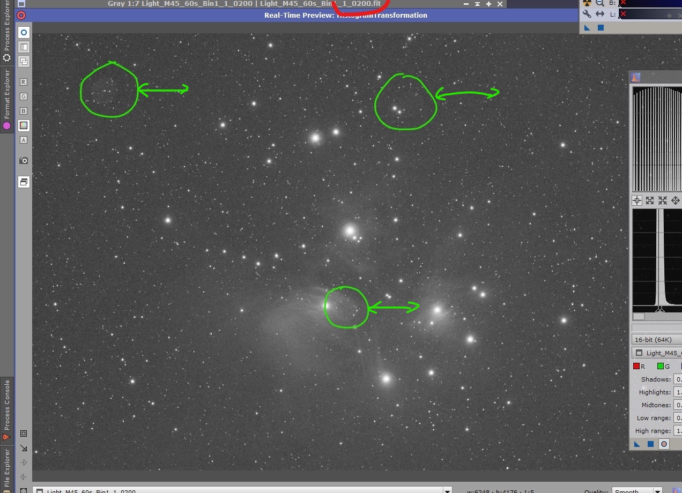Click the red real-time preview circle icon
This screenshot has width=682, height=493.
coord(21,15)
